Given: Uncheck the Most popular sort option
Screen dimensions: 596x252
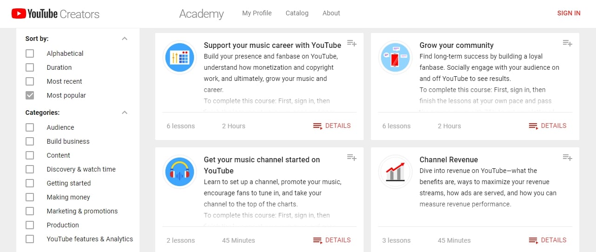Looking at the screenshot, I should tap(30, 95).
